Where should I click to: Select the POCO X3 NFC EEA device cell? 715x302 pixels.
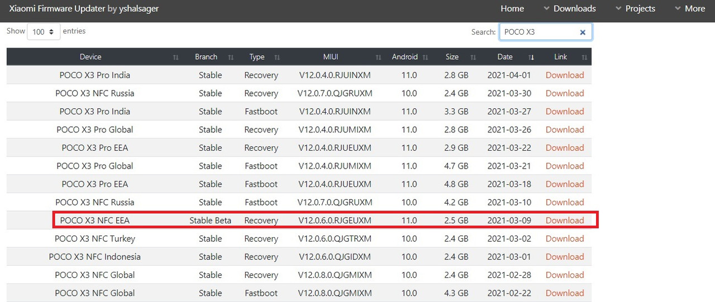(x=95, y=220)
